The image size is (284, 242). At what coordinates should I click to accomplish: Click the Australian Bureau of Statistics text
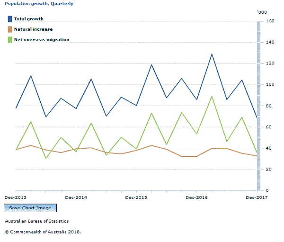tap(37, 221)
